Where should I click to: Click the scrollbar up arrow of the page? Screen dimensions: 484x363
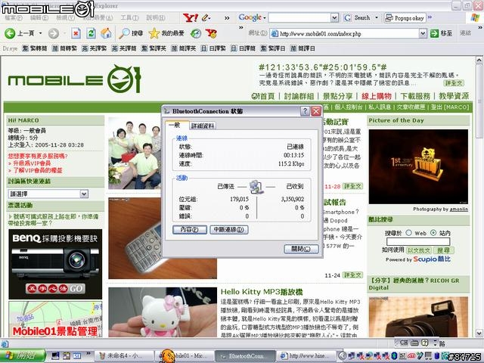479,60
